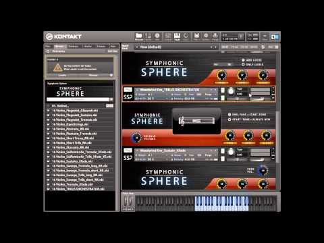Viewport: 324px width, 243px height.
Task: Load 16 Violins_TRILLS ORCHESTRATOR.nki from list
Action: 78,189
